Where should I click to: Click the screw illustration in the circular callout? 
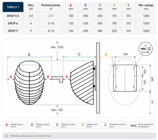[x=145, y=49]
